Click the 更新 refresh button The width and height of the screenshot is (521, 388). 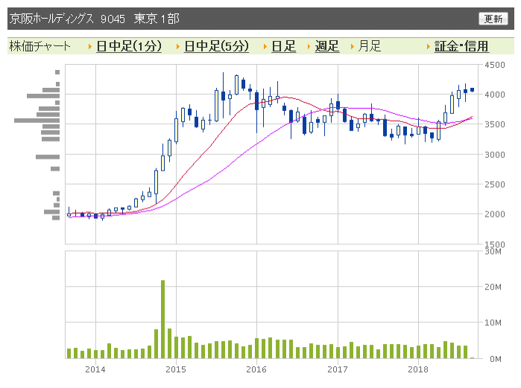tap(493, 19)
